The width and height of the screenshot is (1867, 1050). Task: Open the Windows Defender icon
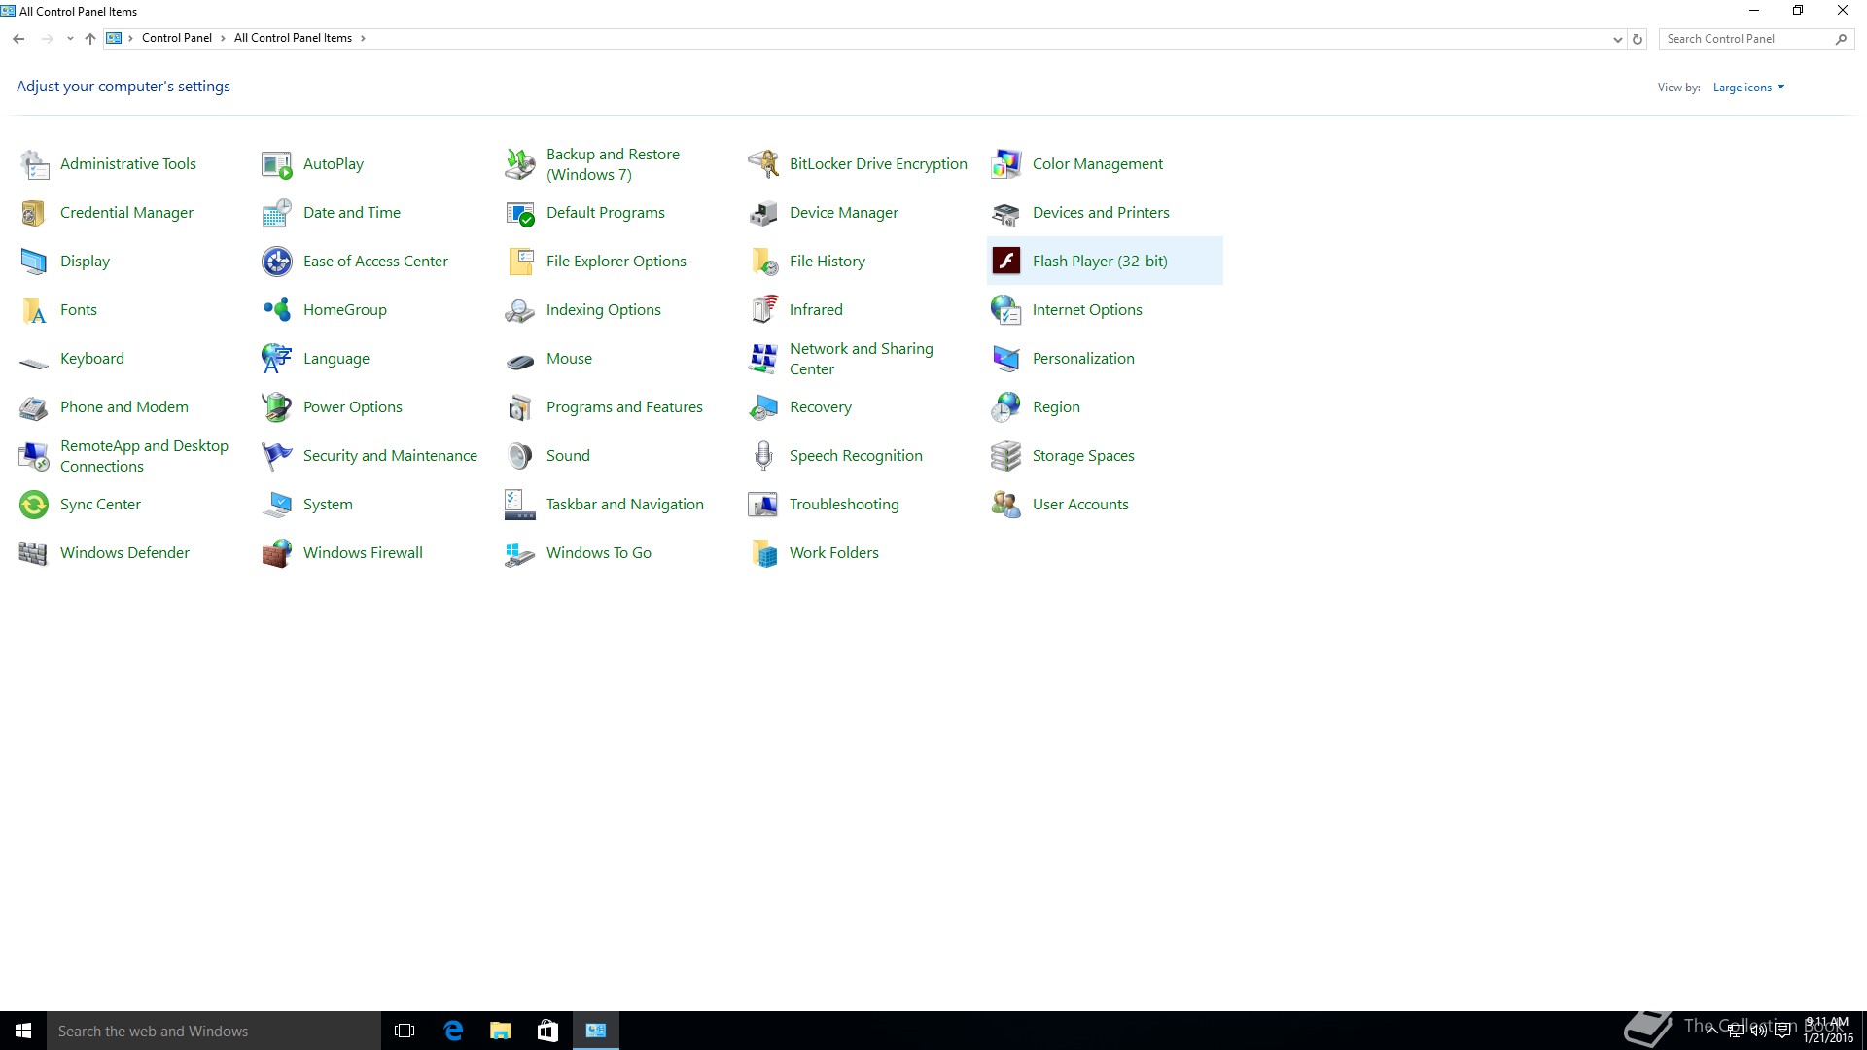pyautogui.click(x=34, y=553)
